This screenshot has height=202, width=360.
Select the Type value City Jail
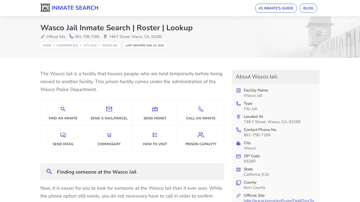(x=250, y=109)
